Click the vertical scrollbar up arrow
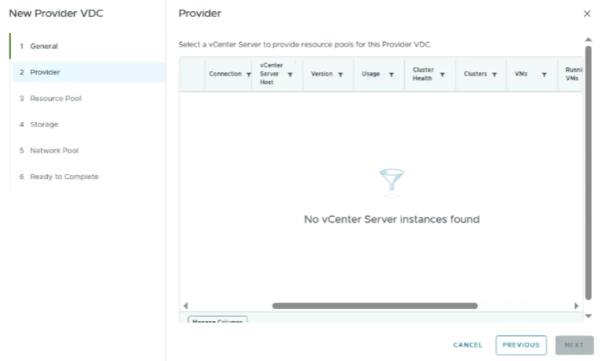Viewport: 602px width, 361px height. [x=588, y=39]
